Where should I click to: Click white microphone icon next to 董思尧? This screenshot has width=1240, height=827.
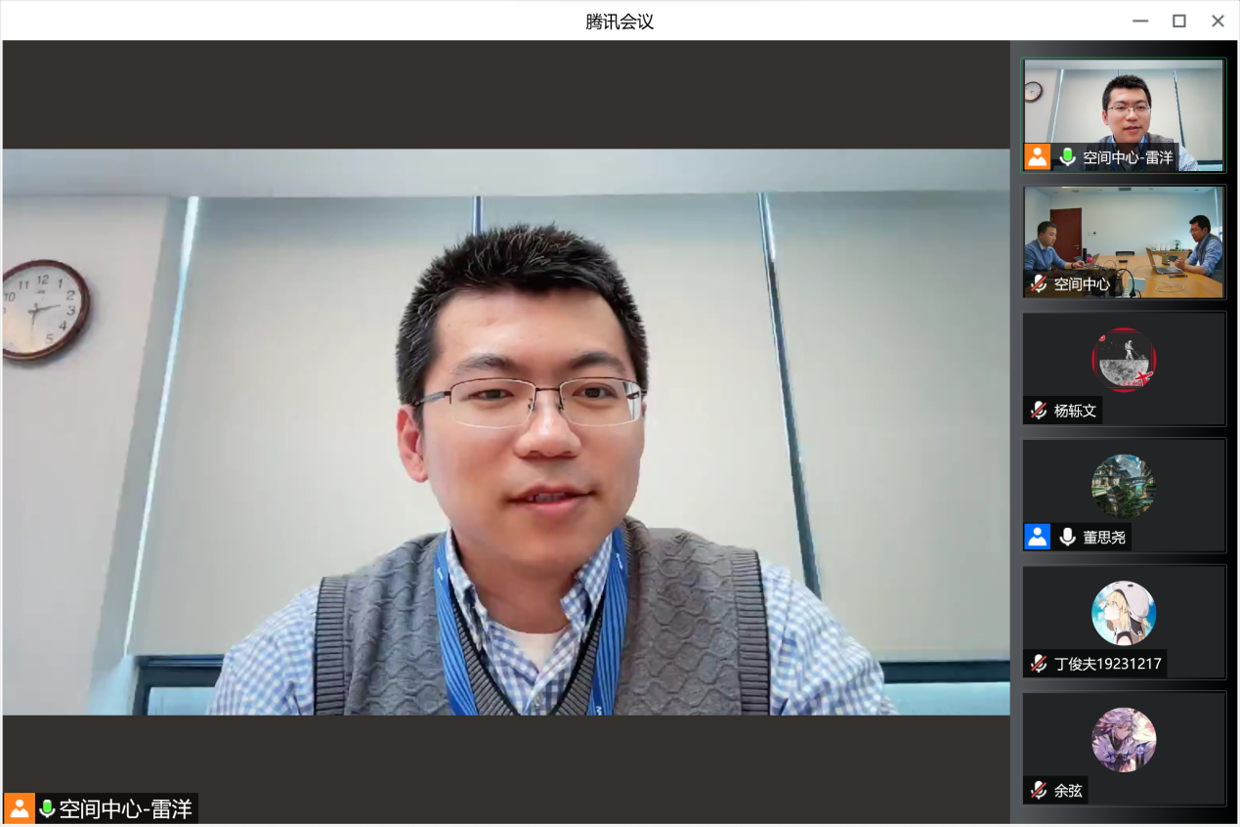tap(1067, 537)
